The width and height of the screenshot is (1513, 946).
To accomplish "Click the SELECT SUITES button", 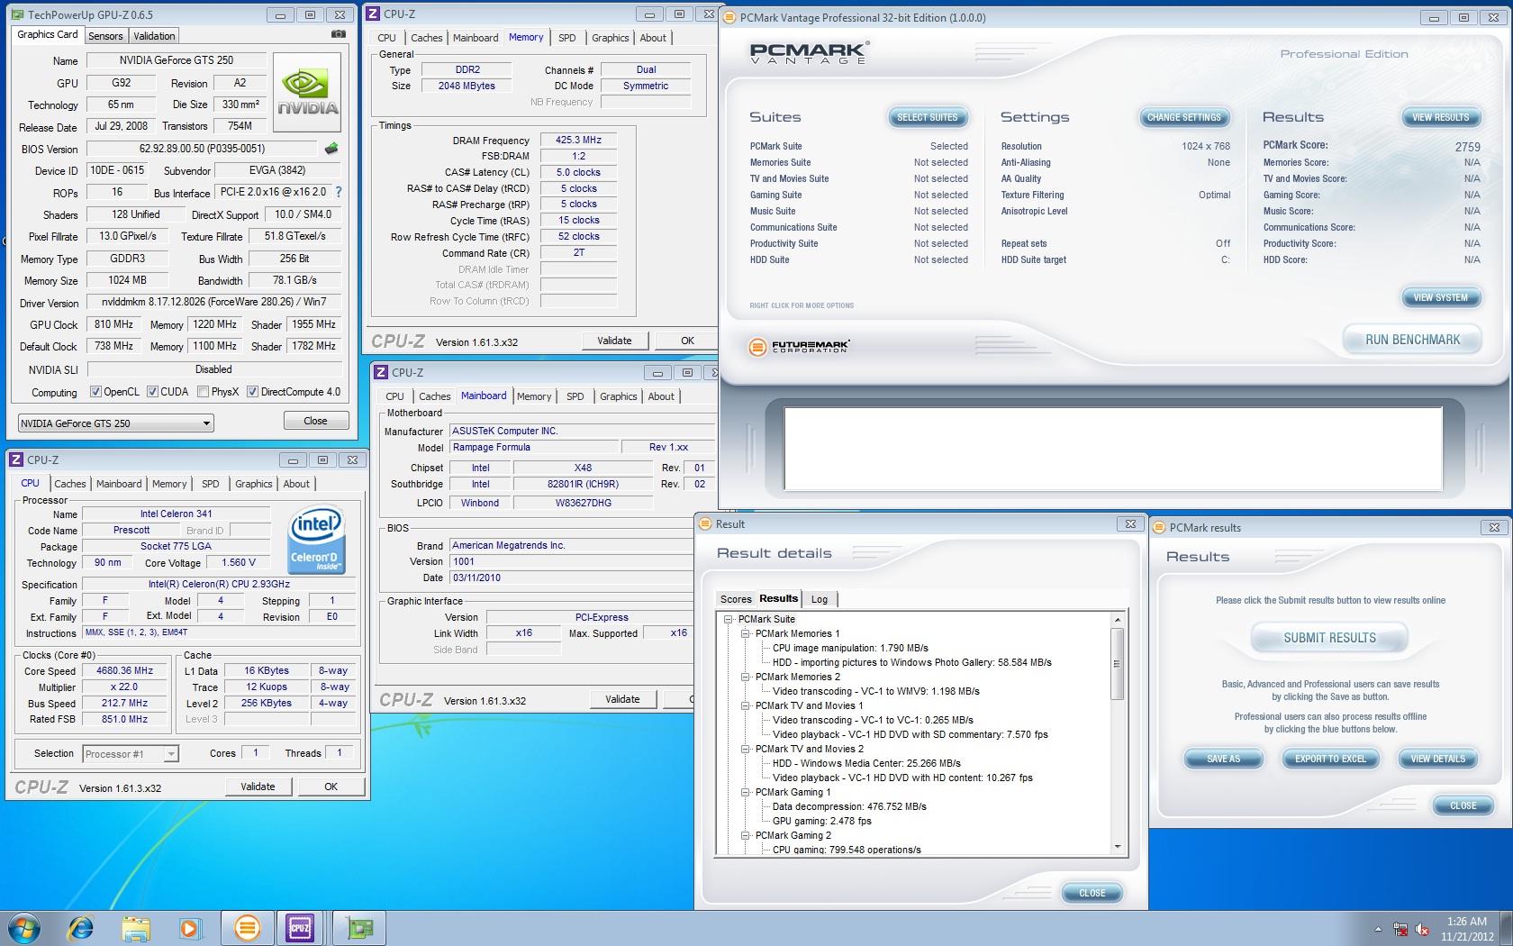I will pos(927,117).
